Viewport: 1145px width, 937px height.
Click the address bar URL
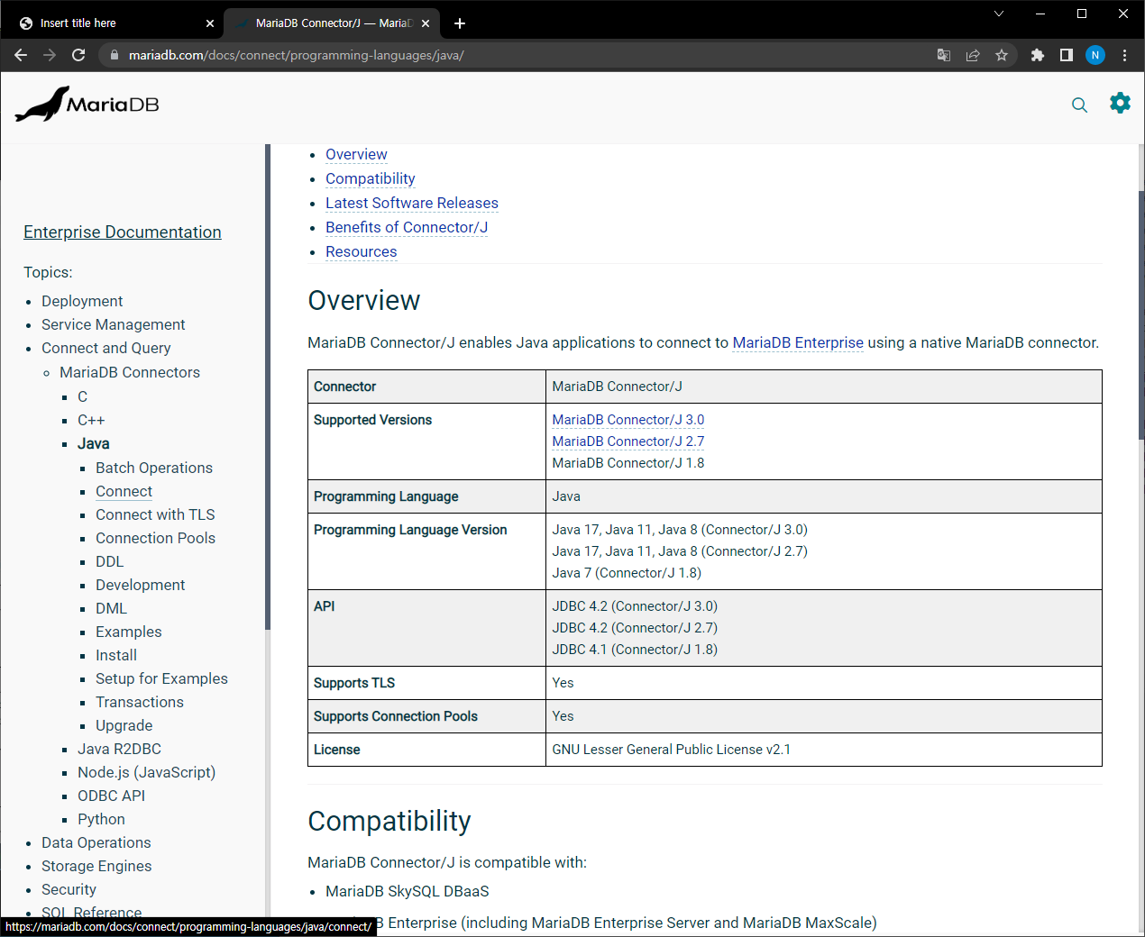click(x=296, y=55)
